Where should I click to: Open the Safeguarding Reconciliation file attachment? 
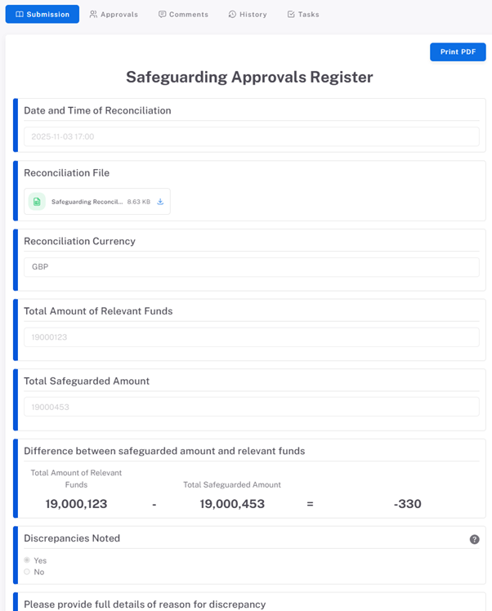click(87, 202)
